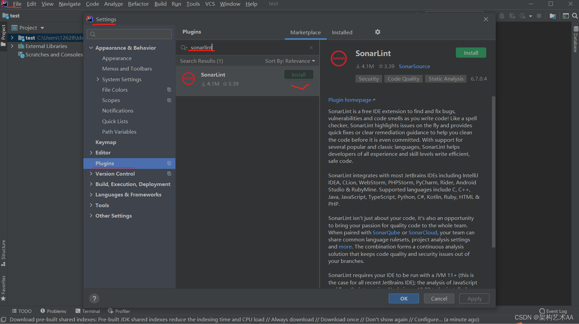Open Sort By: Relevance dropdown
The image size is (579, 324).
point(290,61)
